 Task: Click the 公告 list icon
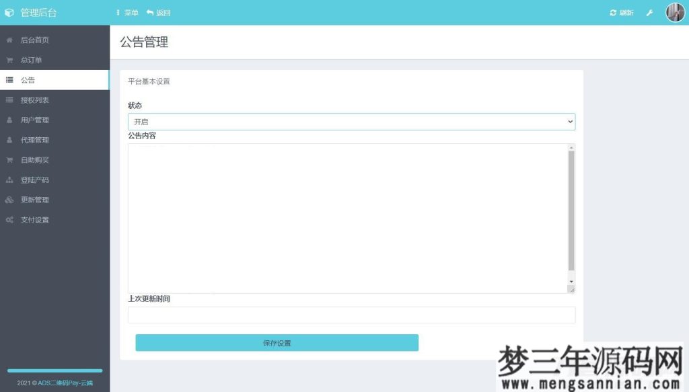(x=8, y=80)
